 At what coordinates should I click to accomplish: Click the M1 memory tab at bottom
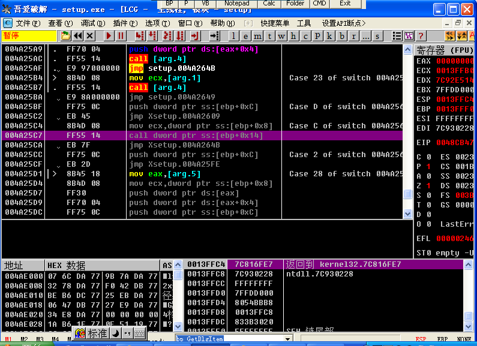(x=8, y=339)
